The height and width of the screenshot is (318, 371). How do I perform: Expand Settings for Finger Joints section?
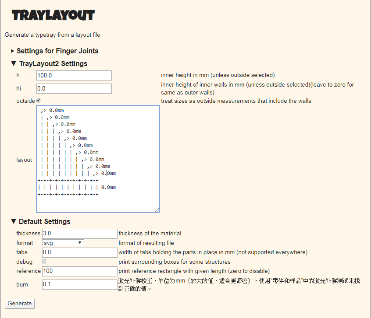[57, 51]
